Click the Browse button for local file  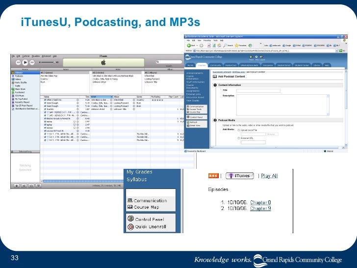click(x=272, y=134)
